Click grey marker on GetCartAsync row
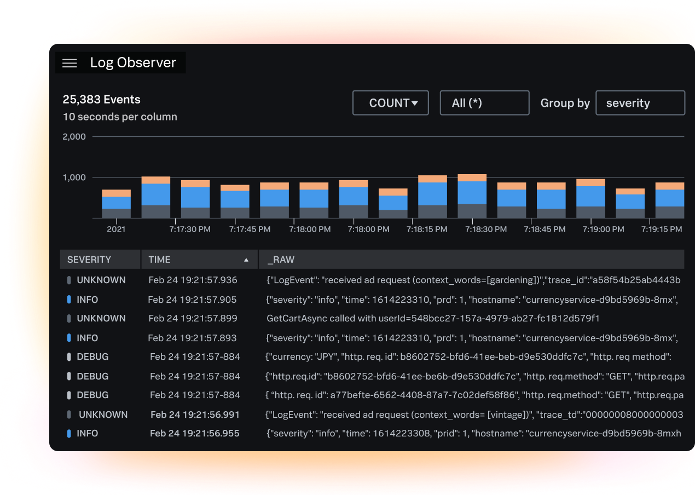 69,318
